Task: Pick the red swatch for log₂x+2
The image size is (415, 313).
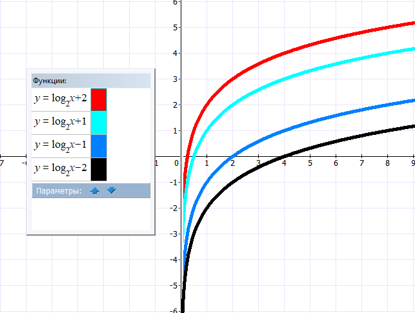Action: point(99,100)
